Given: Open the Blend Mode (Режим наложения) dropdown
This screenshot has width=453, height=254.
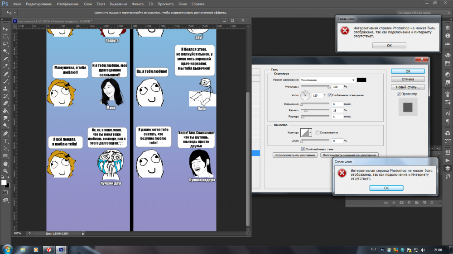Looking at the screenshot, I should (328, 80).
